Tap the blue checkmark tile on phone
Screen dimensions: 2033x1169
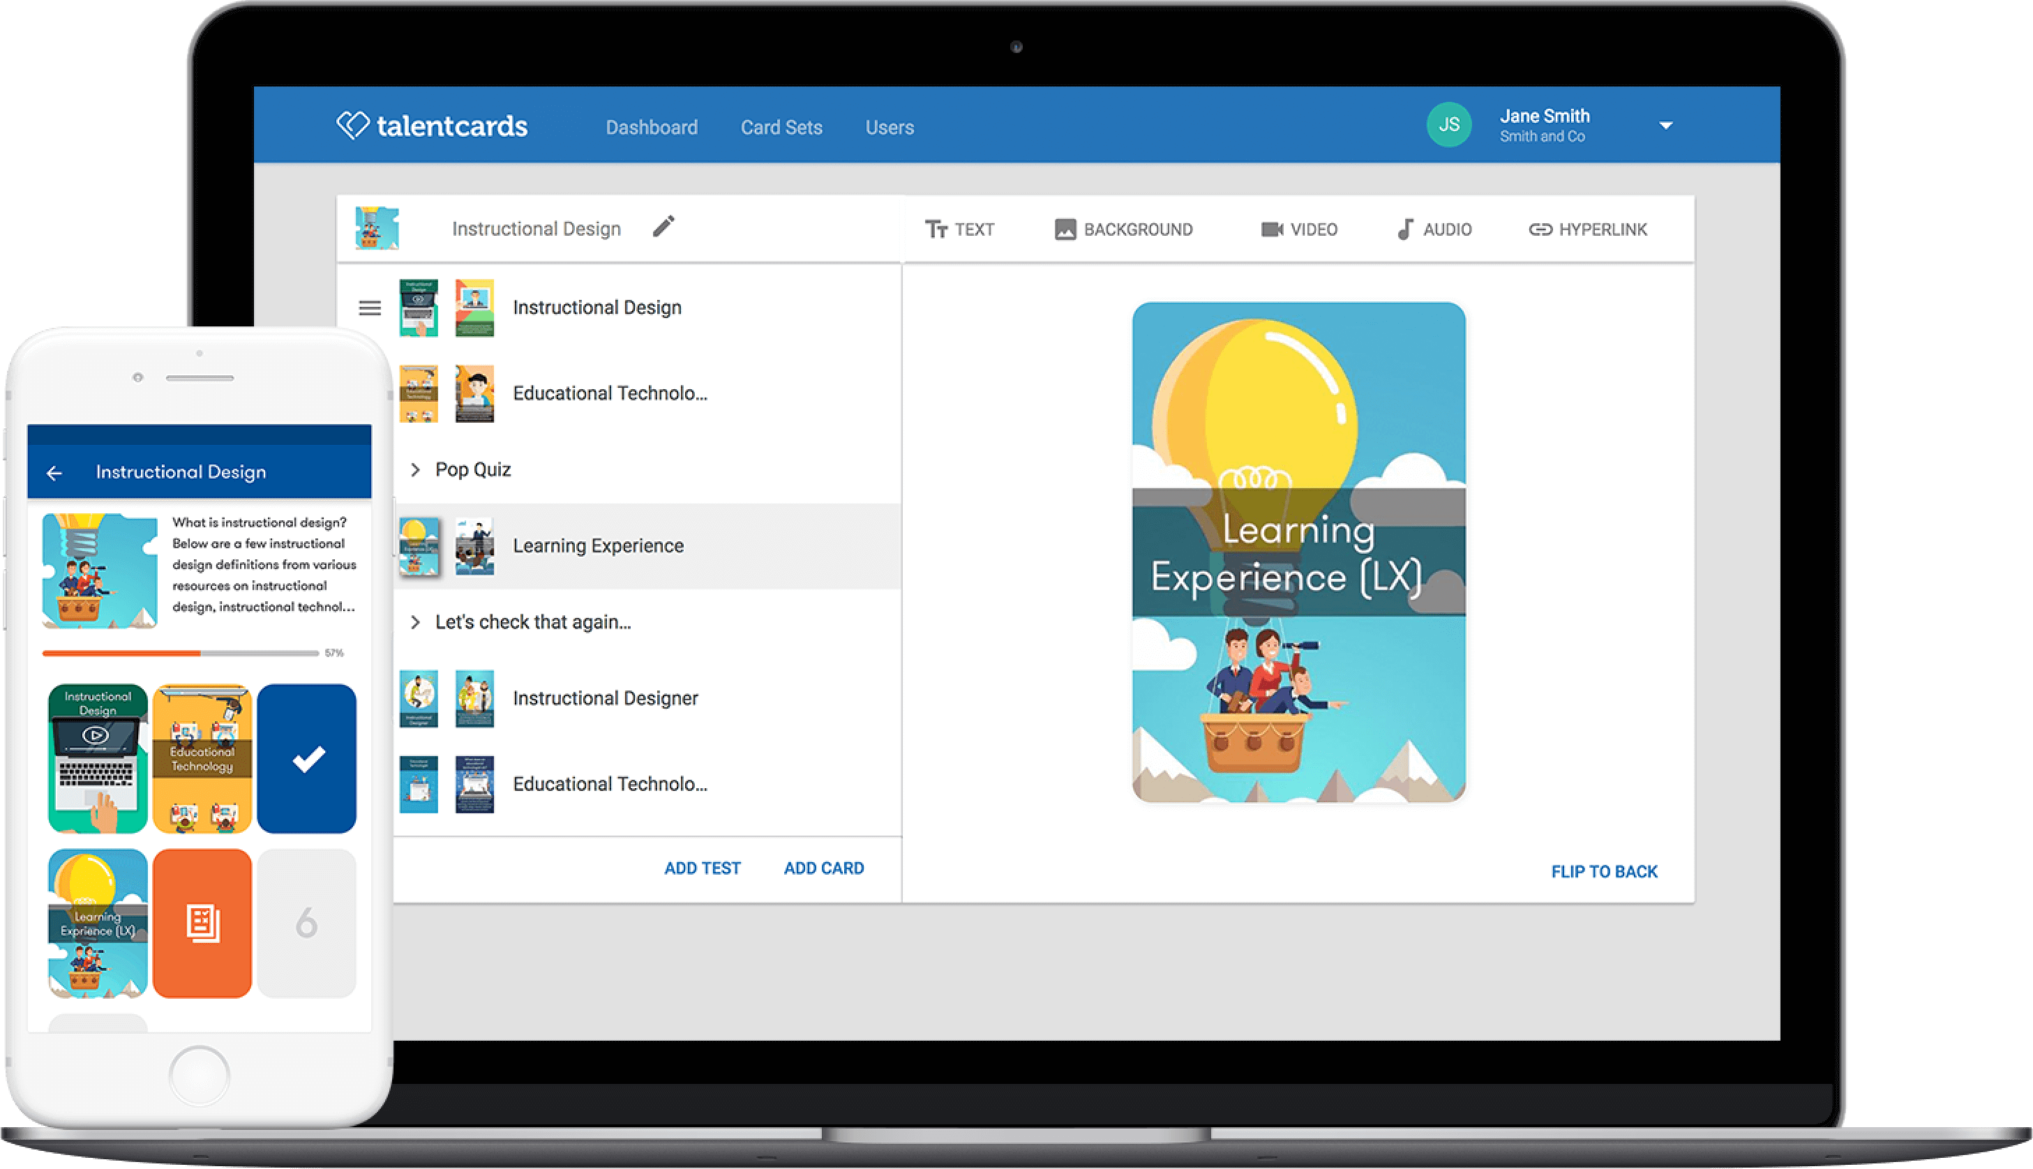pyautogui.click(x=307, y=758)
